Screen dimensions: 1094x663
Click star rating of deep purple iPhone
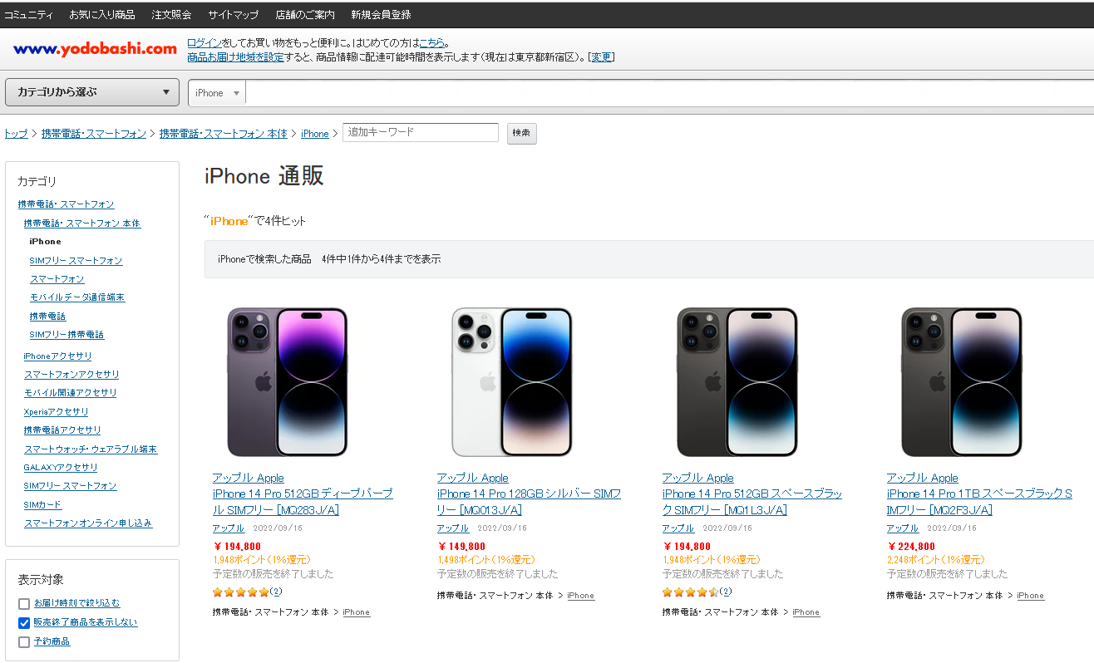coord(241,592)
